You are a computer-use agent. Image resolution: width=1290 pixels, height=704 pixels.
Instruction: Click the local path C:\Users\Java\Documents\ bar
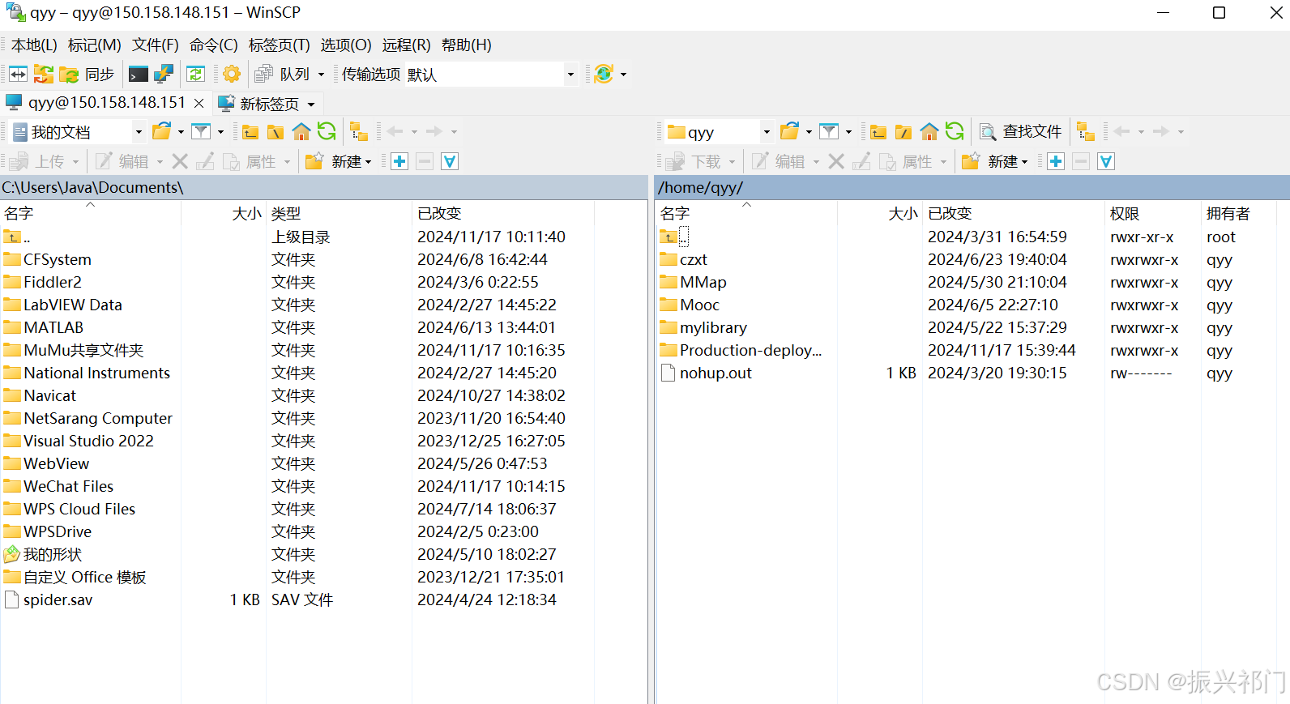coord(323,187)
